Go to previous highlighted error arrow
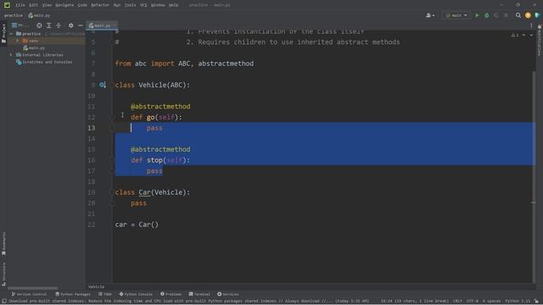The height and width of the screenshot is (305, 543). point(523,36)
